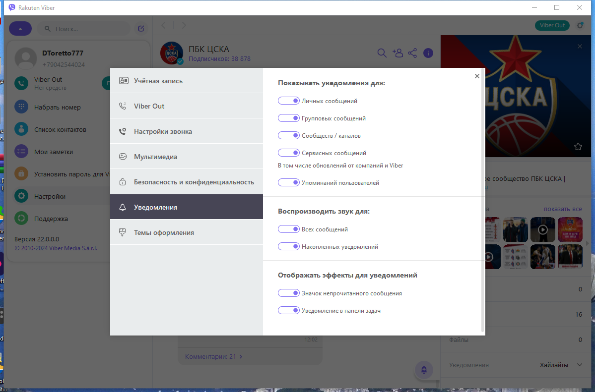Toggle Уведомление в панели задач switch
This screenshot has width=595, height=392.
tap(289, 311)
